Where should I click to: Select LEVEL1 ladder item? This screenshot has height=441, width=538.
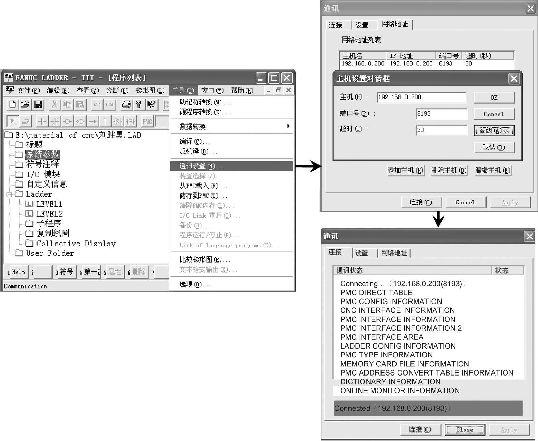49,204
